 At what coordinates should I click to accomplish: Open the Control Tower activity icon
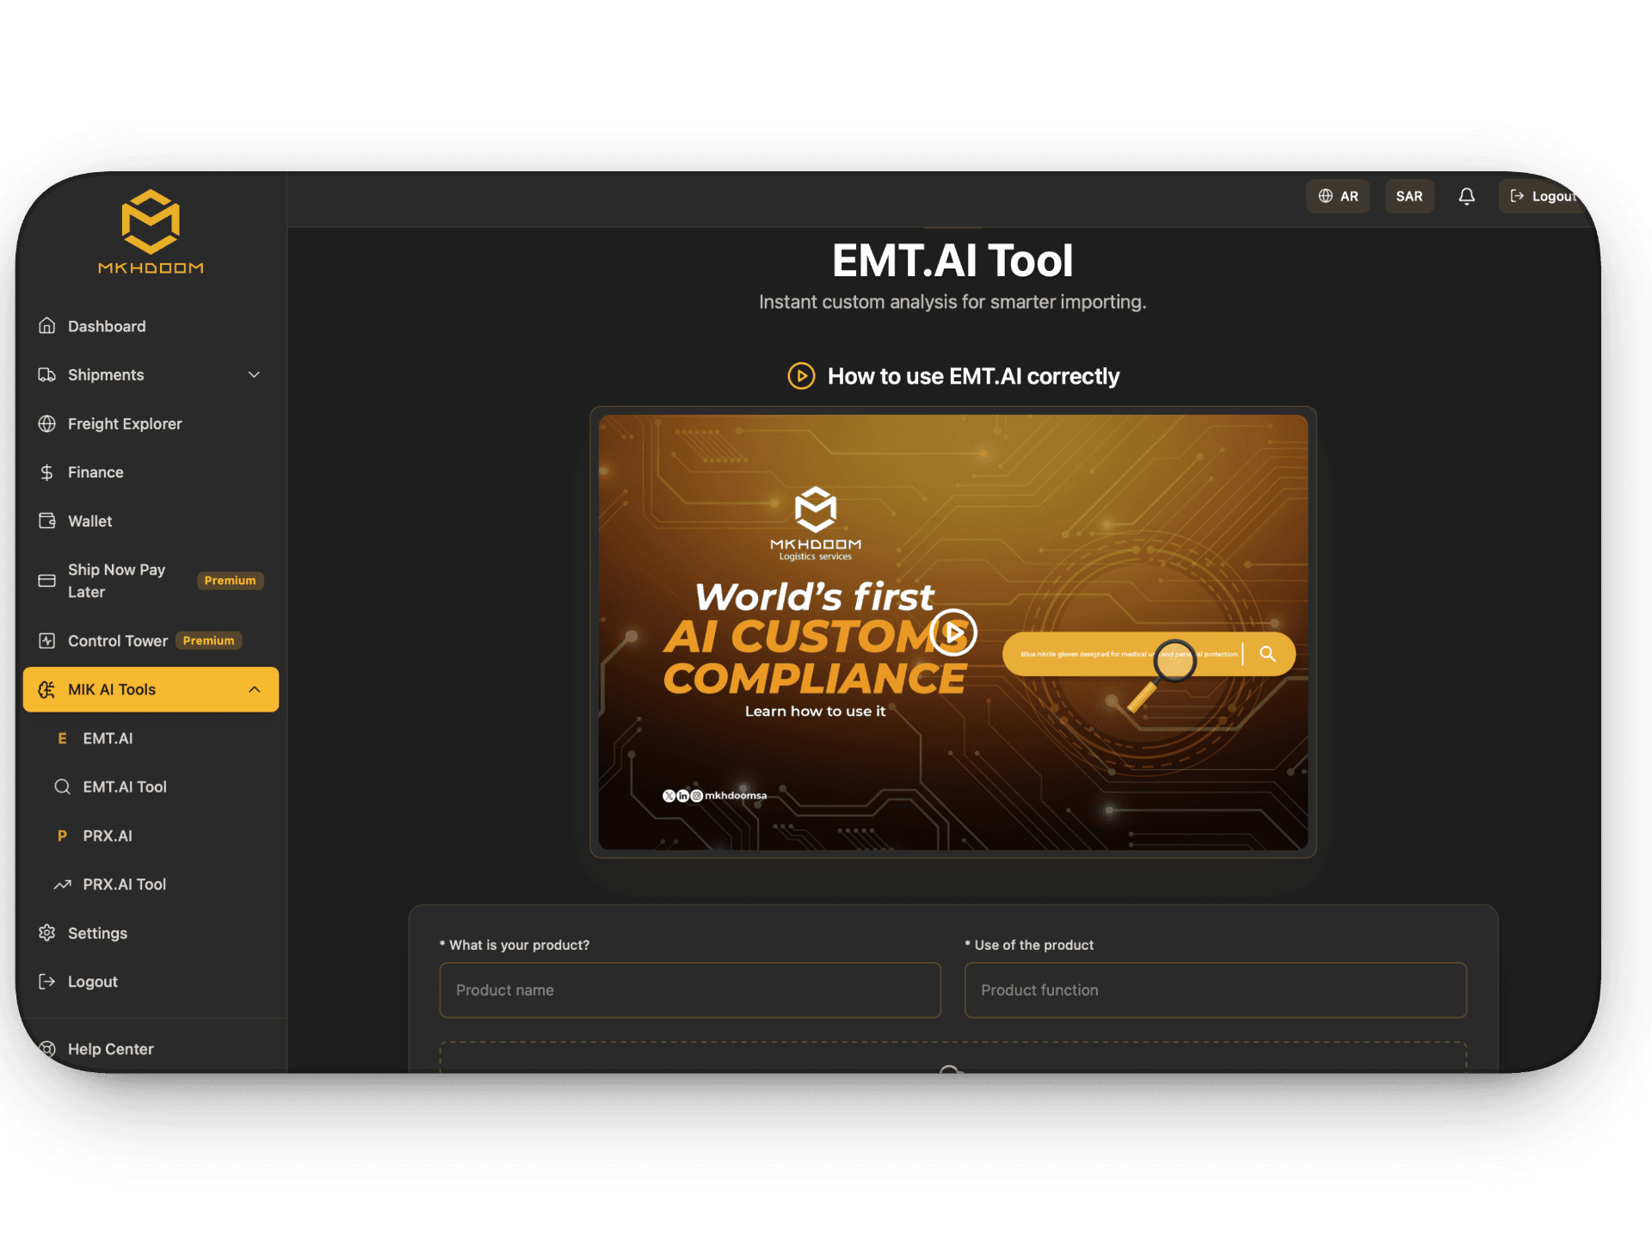[47, 641]
